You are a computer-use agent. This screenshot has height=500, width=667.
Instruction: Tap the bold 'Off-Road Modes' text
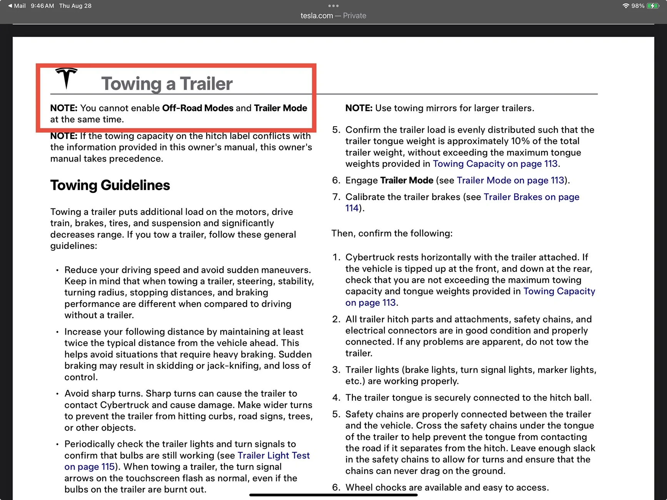point(198,108)
